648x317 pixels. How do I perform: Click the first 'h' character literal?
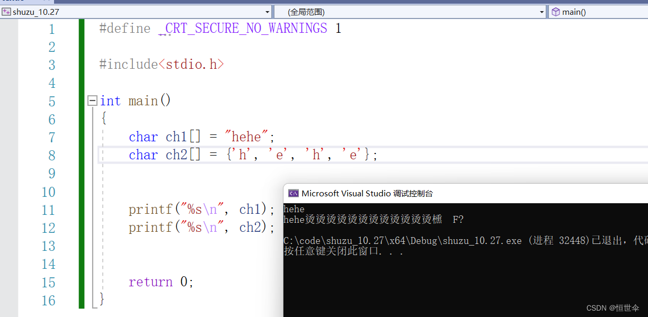[x=242, y=155]
